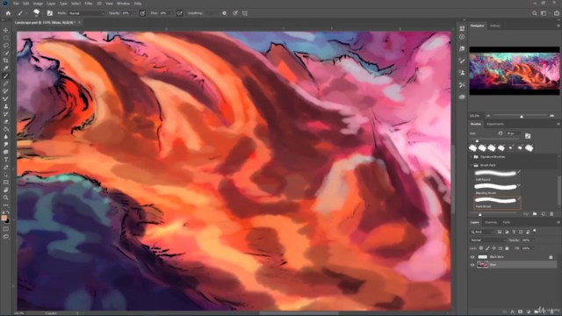This screenshot has width=562, height=316.
Task: Select the Clone Stamp tool
Action: coord(6,106)
